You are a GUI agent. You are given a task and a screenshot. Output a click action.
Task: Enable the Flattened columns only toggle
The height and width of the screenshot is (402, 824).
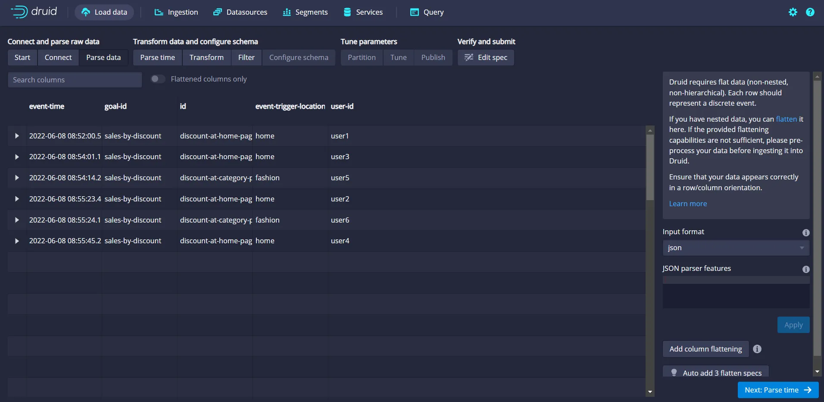pos(158,79)
